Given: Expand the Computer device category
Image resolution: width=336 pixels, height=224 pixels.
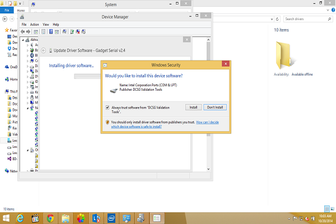Looking at the screenshot, I should coord(27,61).
